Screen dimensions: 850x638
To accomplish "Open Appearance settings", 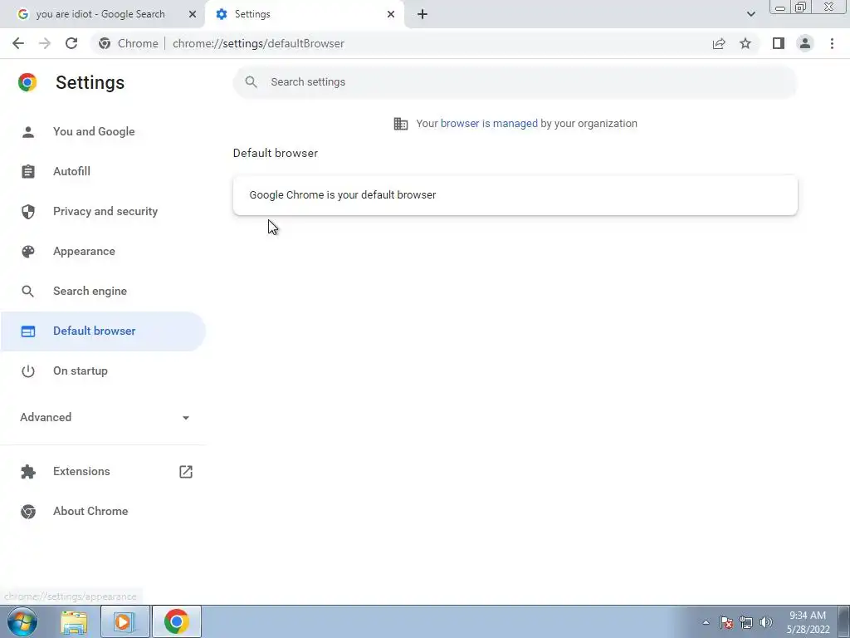I will [103, 251].
